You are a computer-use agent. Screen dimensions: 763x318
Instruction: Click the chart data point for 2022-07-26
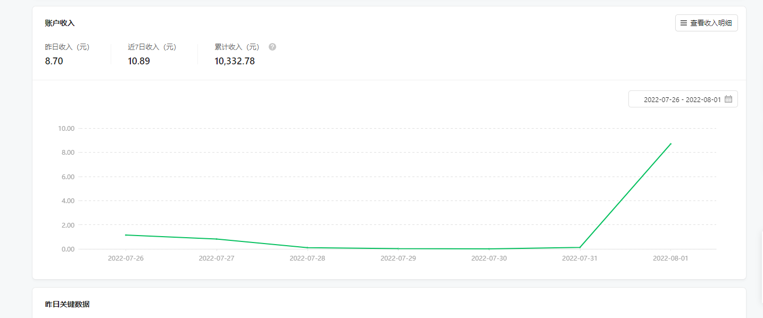coord(126,235)
